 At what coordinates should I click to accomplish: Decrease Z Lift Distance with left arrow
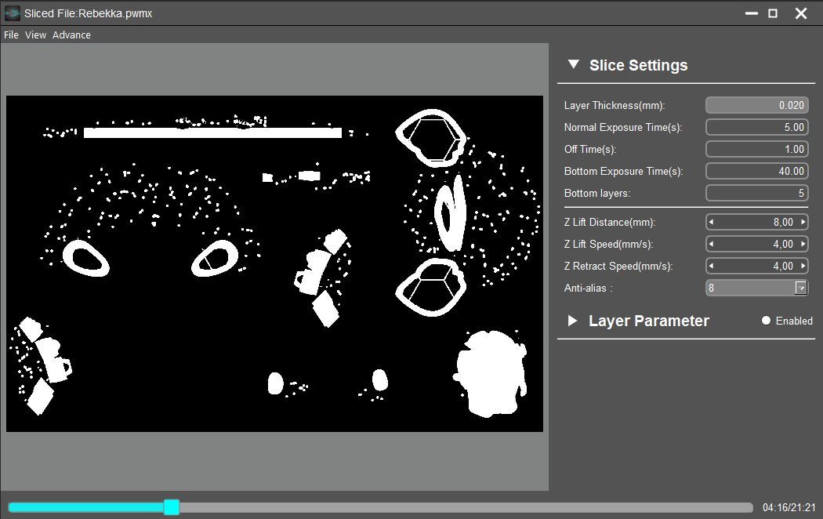pos(711,222)
